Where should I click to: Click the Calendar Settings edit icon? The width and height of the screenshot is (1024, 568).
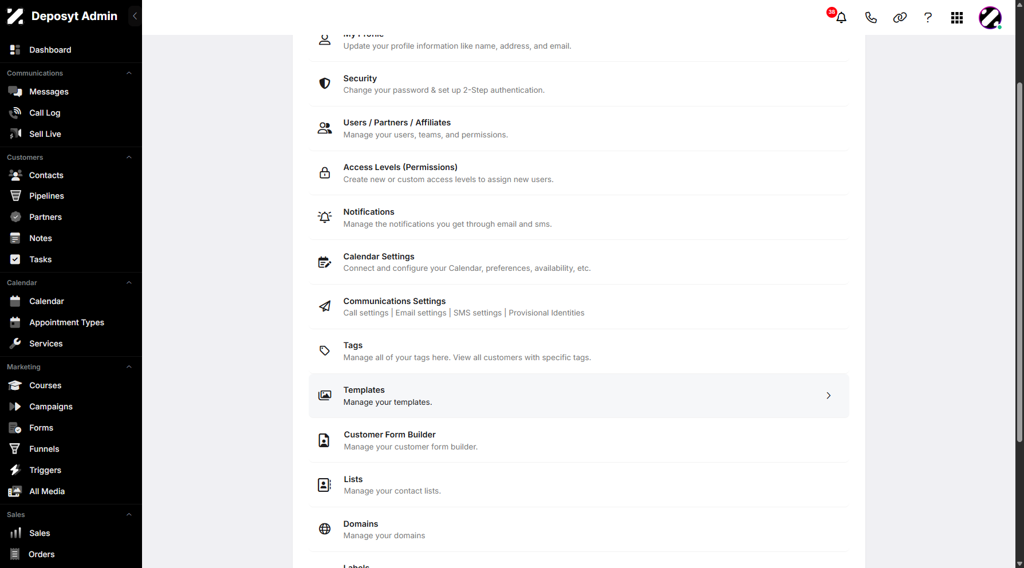coord(325,262)
